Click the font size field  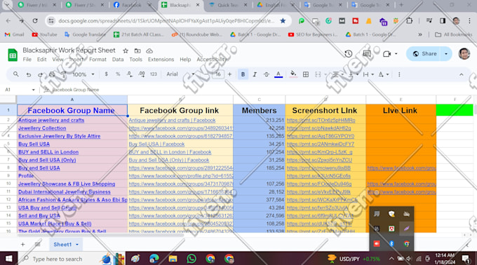coord(218,74)
